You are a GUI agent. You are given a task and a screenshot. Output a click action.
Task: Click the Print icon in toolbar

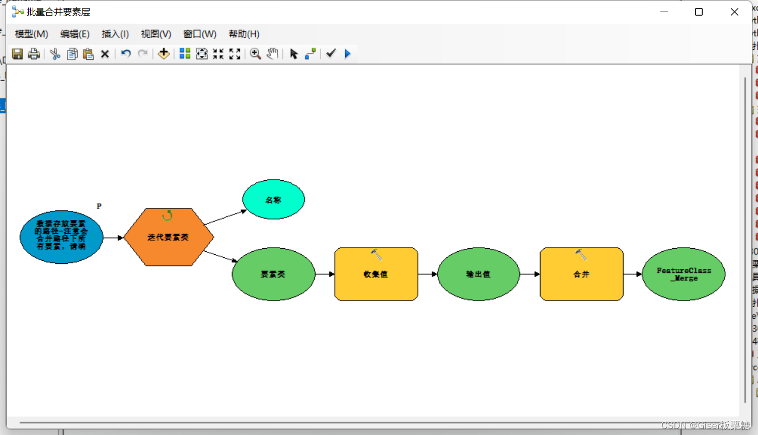tap(34, 54)
